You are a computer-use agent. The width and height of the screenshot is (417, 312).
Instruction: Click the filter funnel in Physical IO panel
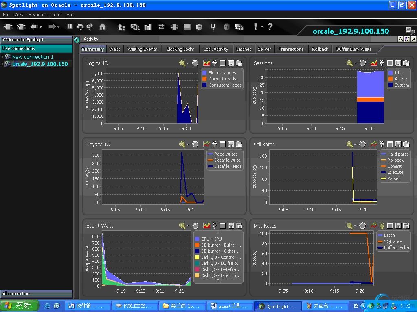[214, 144]
